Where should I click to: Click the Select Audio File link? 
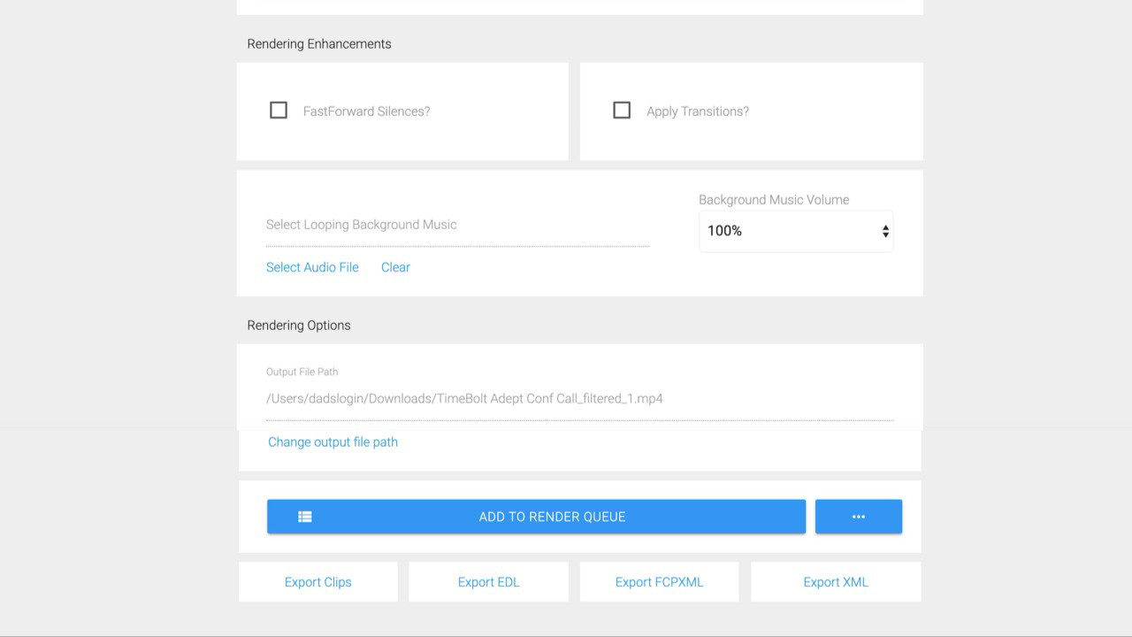pyautogui.click(x=312, y=267)
